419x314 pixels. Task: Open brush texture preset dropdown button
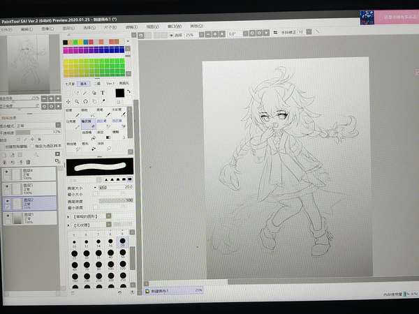pyautogui.click(x=109, y=225)
